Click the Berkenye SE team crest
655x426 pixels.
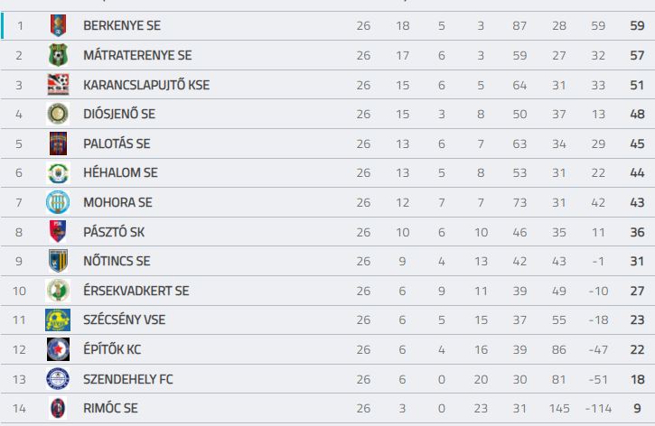tap(58, 25)
